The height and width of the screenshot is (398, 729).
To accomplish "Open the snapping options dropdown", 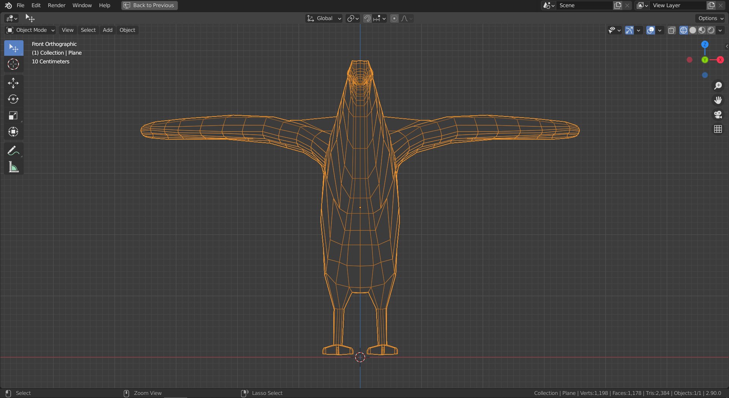I will point(379,18).
